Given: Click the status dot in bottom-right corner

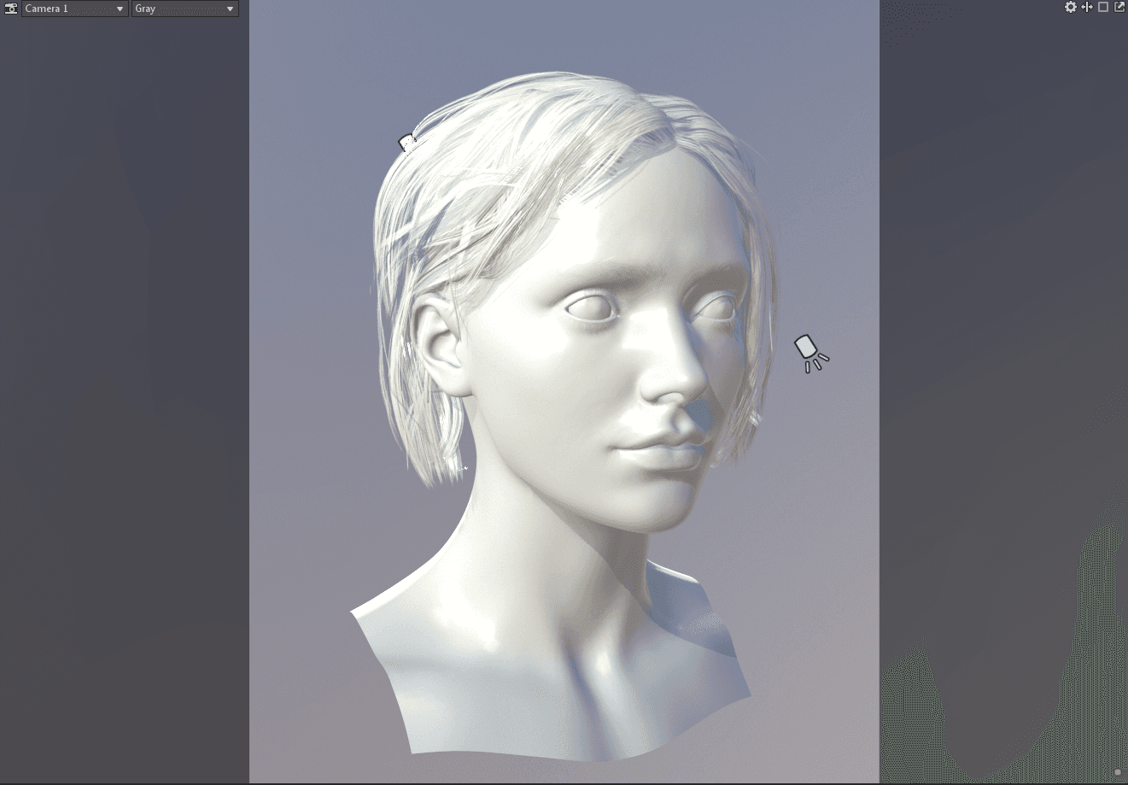Looking at the screenshot, I should coord(1118,772).
